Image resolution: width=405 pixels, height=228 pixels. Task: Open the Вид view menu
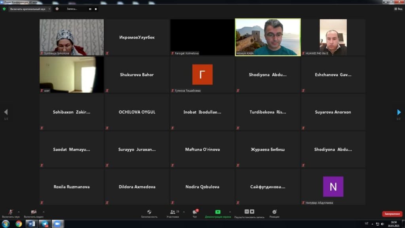click(x=398, y=9)
